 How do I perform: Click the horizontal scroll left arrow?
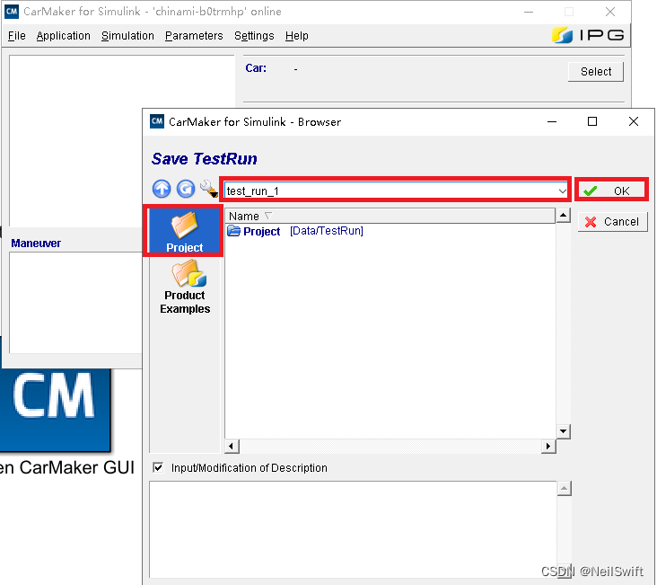point(232,446)
